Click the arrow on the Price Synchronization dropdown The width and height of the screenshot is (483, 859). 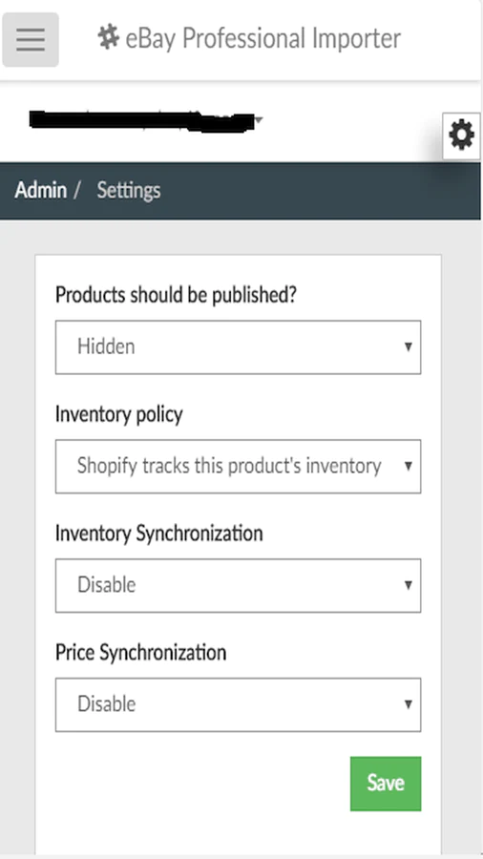coord(408,704)
